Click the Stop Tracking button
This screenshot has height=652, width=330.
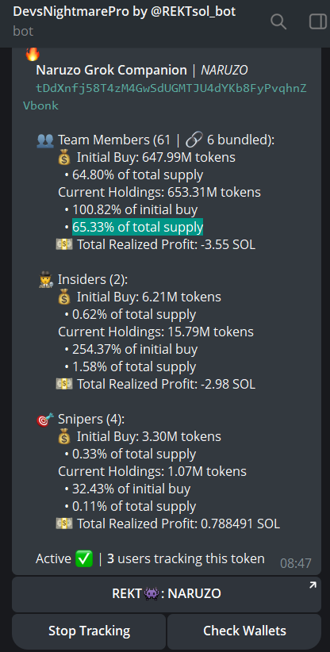click(x=89, y=631)
